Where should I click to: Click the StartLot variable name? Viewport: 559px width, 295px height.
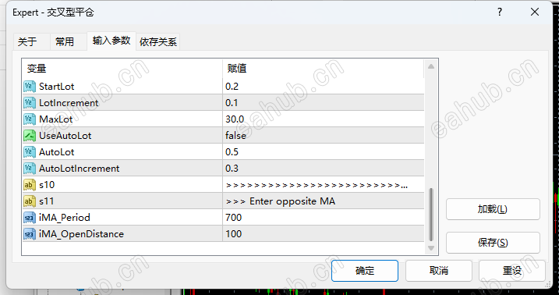57,87
